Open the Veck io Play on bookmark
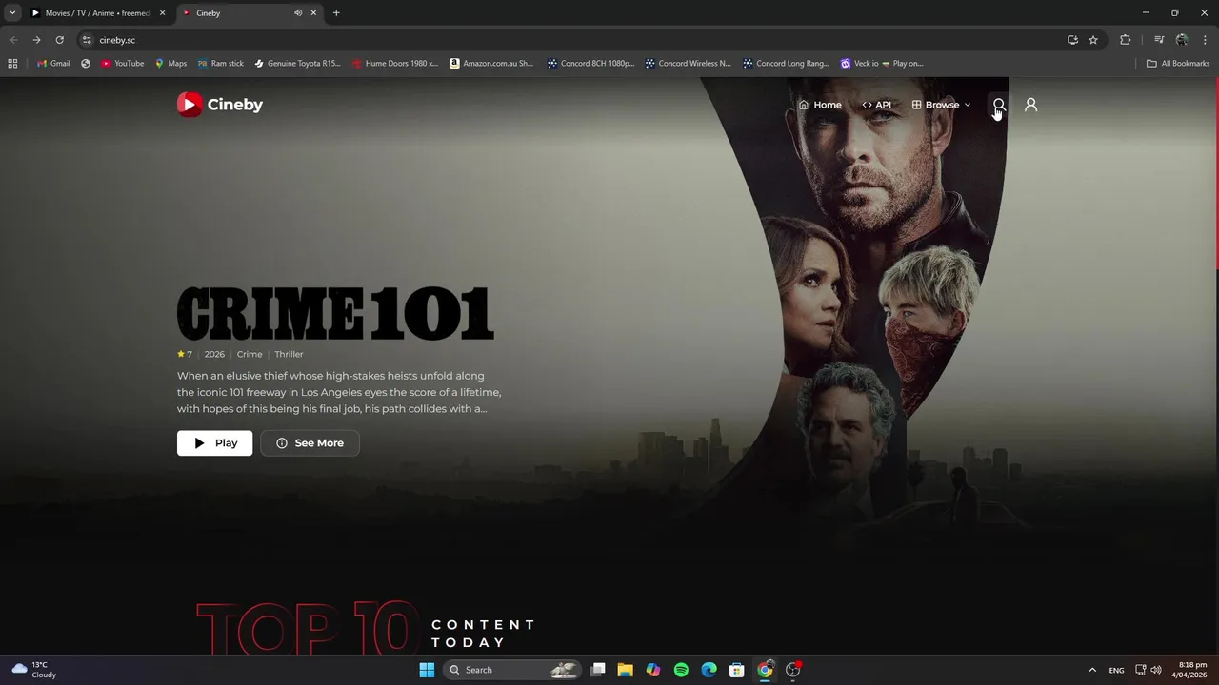 [882, 64]
